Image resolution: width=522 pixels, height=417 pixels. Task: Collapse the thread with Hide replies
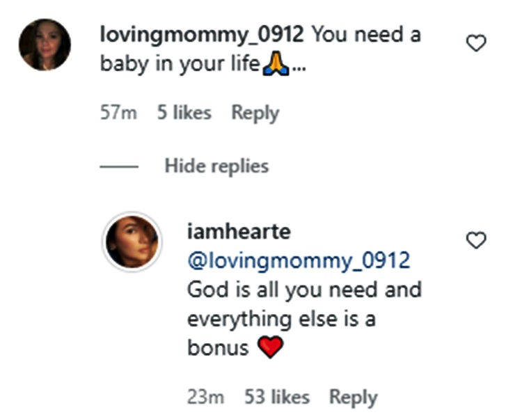(x=216, y=166)
